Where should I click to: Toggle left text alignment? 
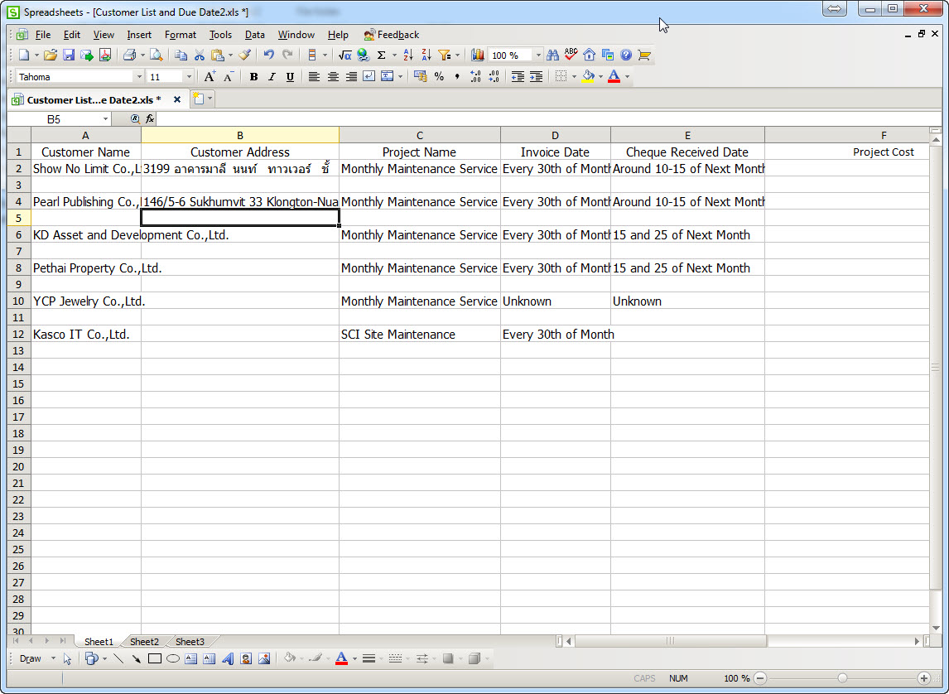coord(314,76)
